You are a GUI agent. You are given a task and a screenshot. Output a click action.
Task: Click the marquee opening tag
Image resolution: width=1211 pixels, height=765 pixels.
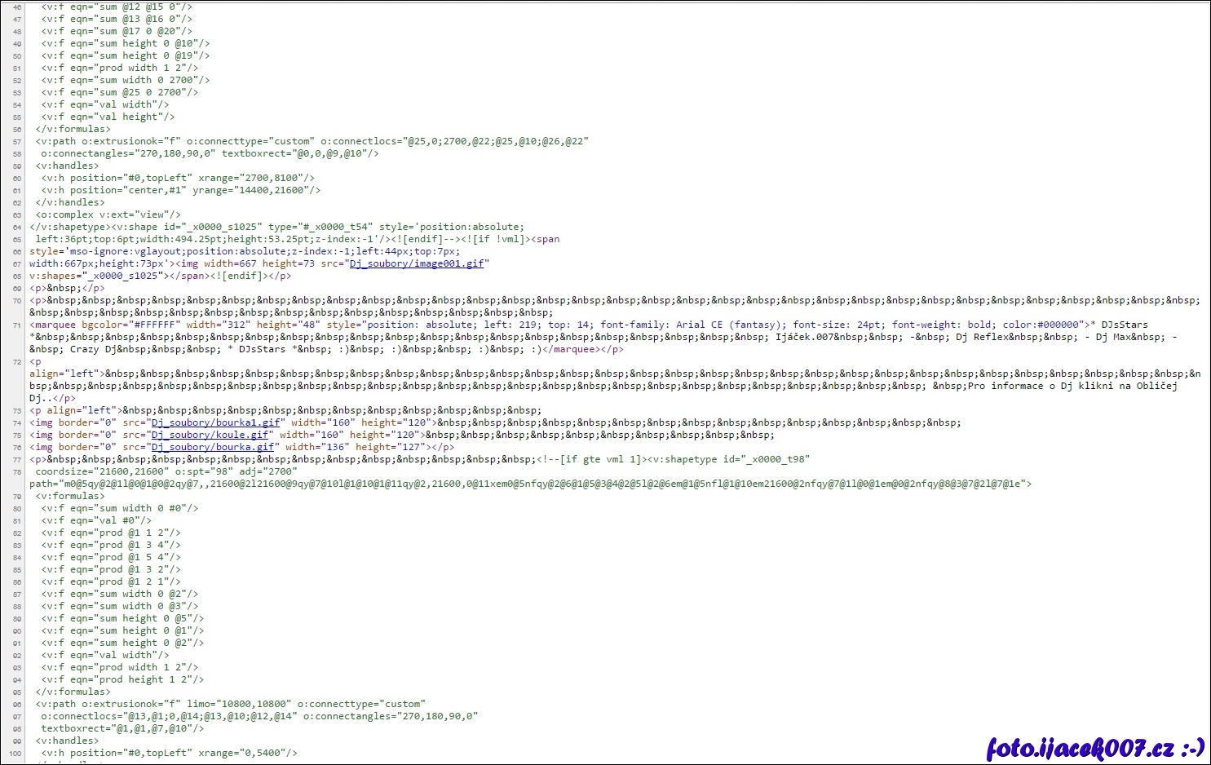click(53, 325)
